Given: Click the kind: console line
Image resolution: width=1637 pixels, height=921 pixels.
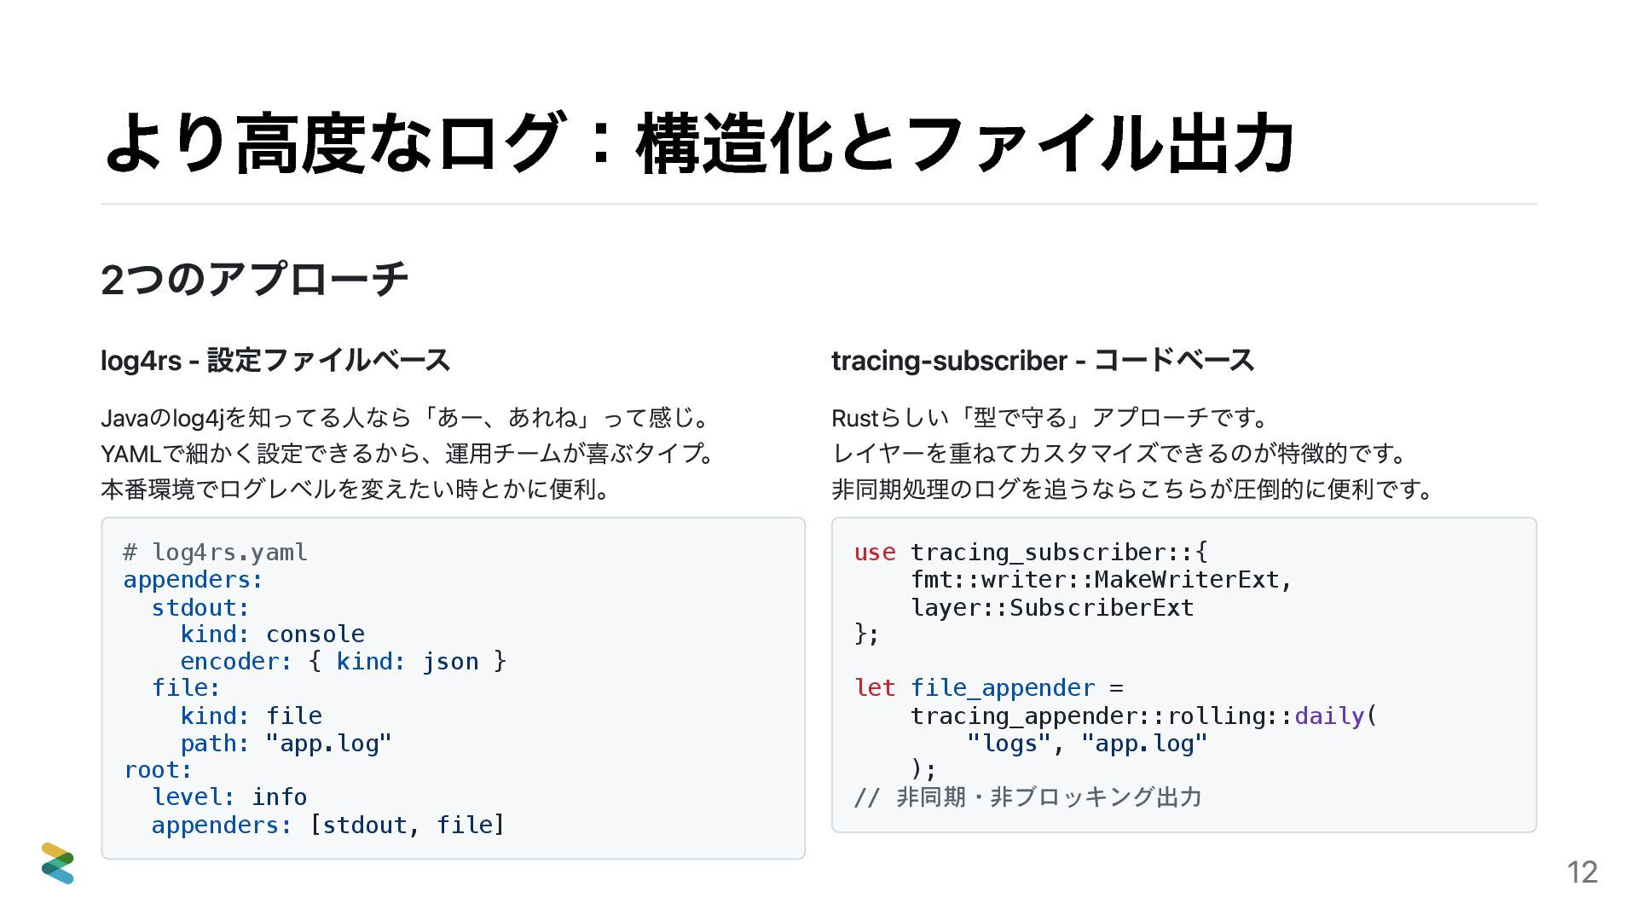Looking at the screenshot, I should 272,634.
